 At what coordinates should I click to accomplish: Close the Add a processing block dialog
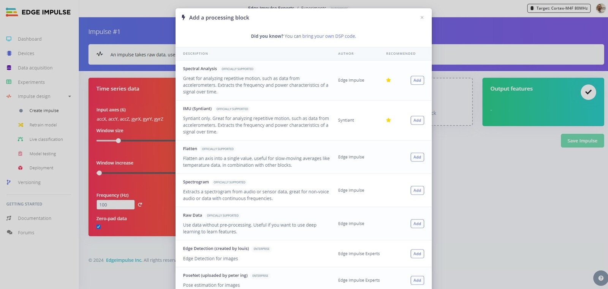pyautogui.click(x=422, y=17)
